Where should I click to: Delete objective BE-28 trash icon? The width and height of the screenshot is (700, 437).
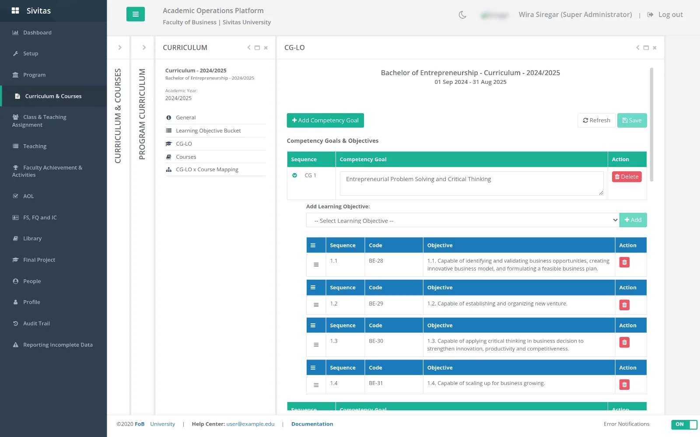point(624,262)
